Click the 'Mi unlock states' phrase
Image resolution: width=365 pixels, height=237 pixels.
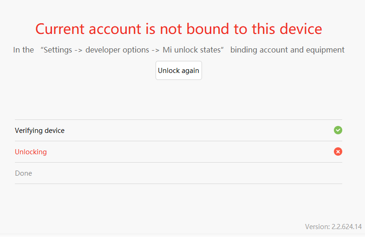tap(191, 50)
